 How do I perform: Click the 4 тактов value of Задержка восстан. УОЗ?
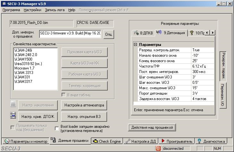(203, 99)
